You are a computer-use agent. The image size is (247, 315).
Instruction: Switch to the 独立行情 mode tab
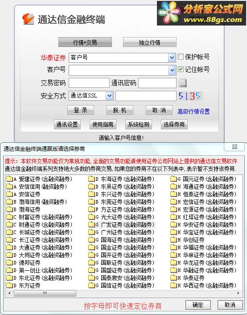pos(149,43)
